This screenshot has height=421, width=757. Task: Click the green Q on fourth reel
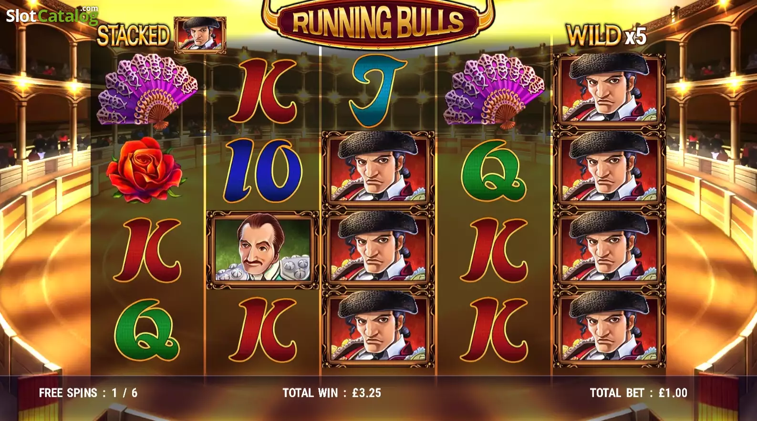click(x=494, y=170)
